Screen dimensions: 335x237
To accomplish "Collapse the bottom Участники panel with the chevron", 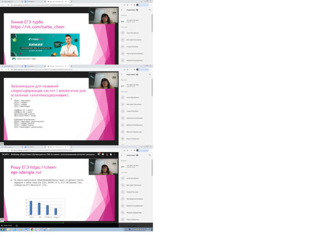I will [x=122, y=155].
